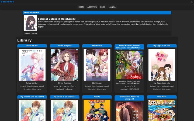Click the "Updated: 2025-08-23" date text

(129, 89)
